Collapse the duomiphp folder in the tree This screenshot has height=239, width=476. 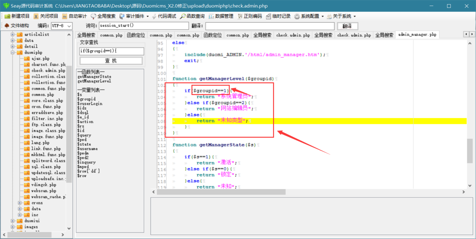[13, 53]
